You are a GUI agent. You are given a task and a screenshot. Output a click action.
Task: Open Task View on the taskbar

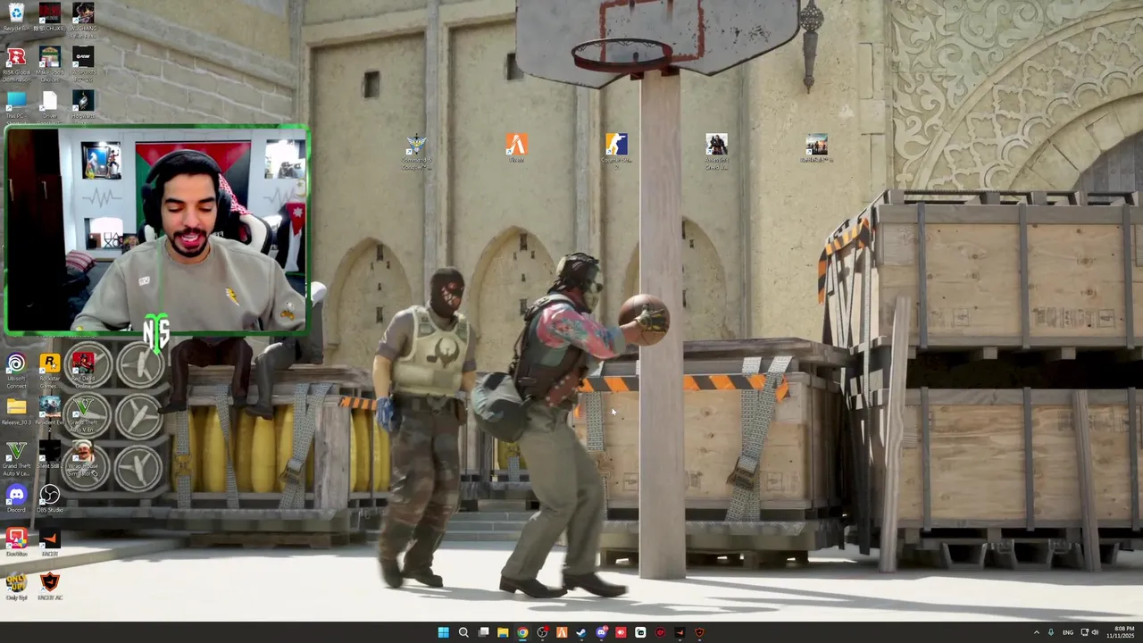483,632
